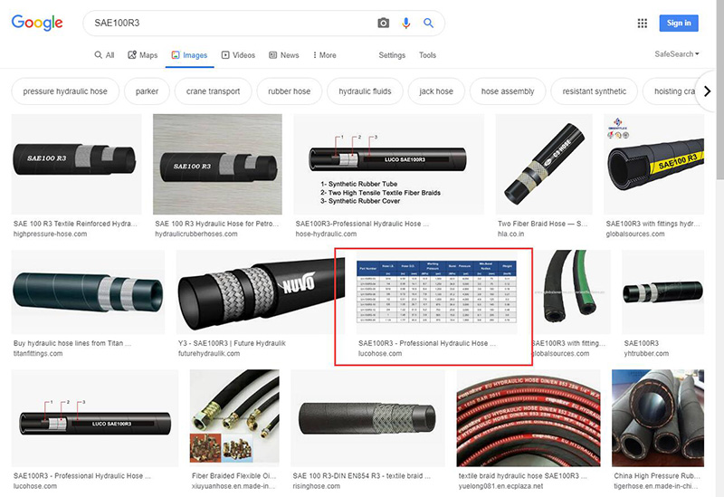Viewport: 724px width, 497px height.
Task: Open the risinghose.com textile braid image
Action: coord(368,418)
